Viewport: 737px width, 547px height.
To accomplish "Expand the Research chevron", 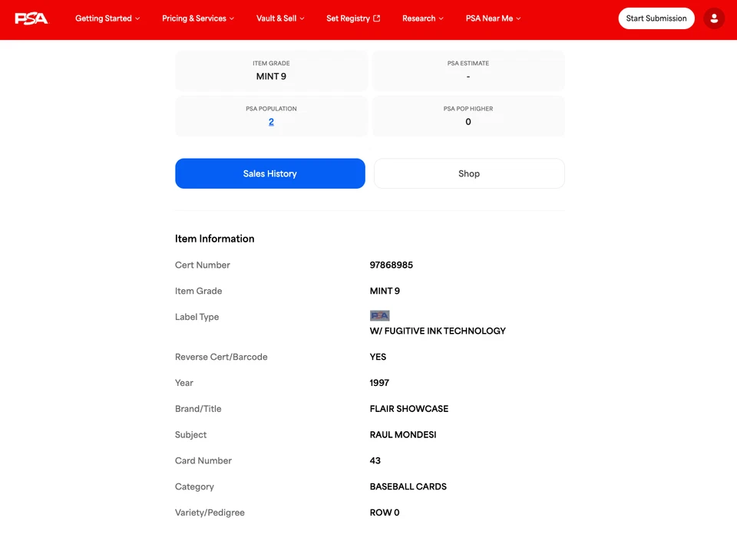I will point(441,18).
